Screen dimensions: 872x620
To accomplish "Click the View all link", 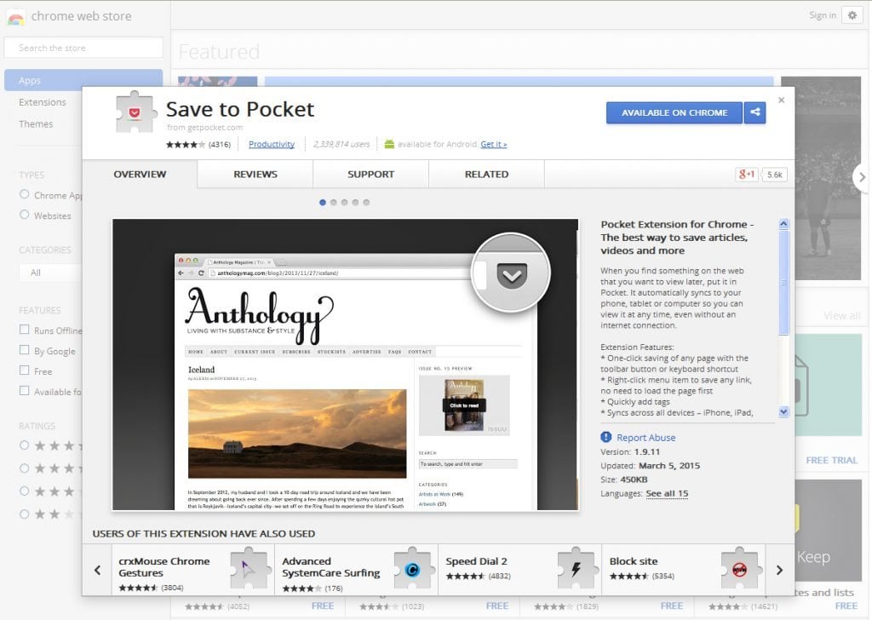I will 842,316.
